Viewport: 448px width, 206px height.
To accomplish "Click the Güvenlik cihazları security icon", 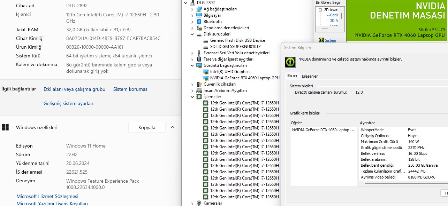I will pyautogui.click(x=199, y=84).
